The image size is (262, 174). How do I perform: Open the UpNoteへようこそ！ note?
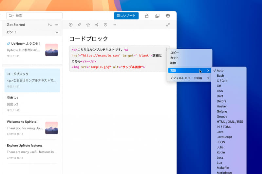(x=32, y=50)
